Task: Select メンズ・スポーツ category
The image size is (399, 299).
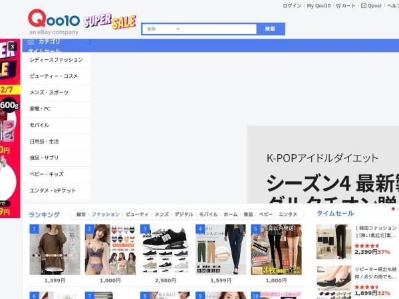Action: (57, 92)
